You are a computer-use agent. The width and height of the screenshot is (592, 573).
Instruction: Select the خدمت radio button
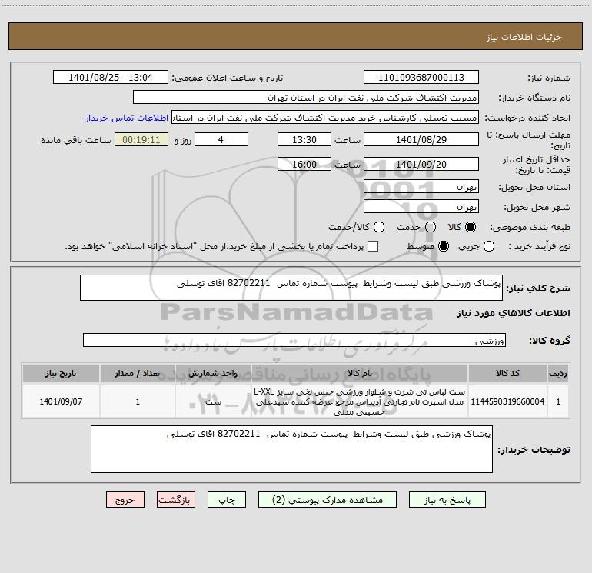[x=431, y=227]
